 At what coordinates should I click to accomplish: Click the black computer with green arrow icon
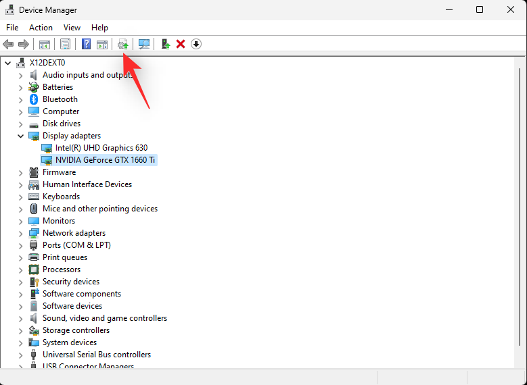click(165, 44)
